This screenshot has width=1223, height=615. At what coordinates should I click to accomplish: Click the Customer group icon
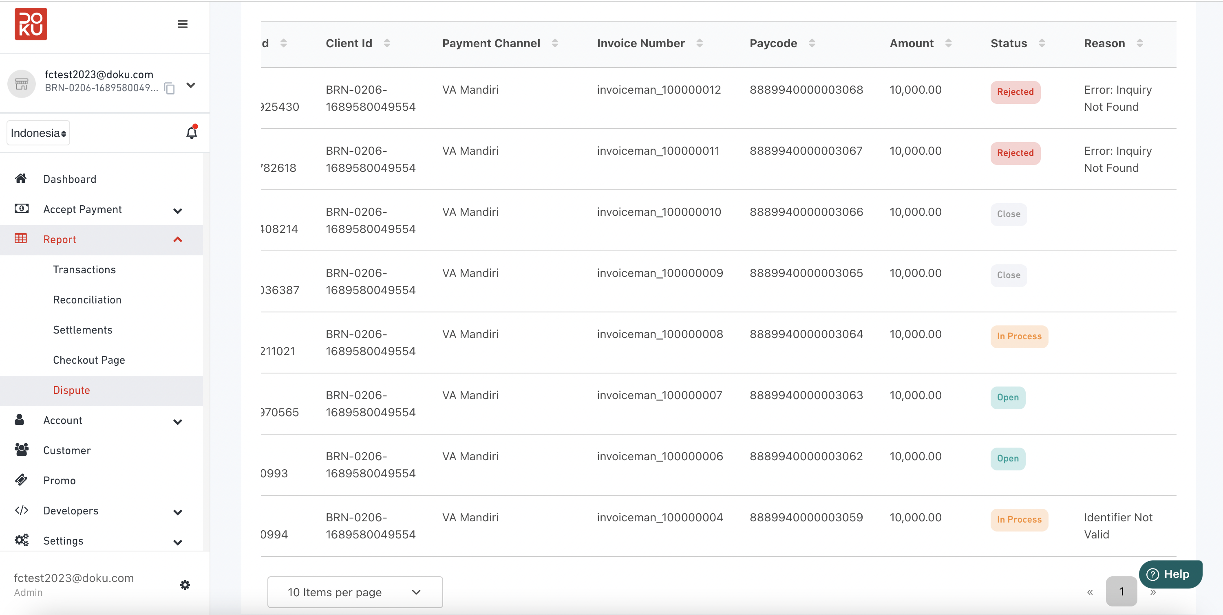tap(21, 450)
